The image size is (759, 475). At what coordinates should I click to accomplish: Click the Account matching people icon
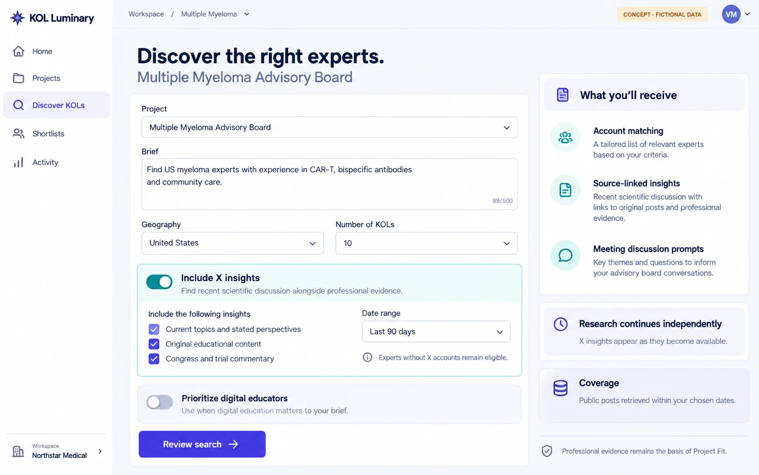tap(565, 138)
